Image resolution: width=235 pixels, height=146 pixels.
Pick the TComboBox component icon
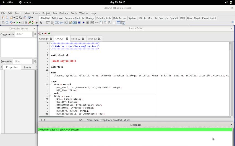(x=92, y=23)
